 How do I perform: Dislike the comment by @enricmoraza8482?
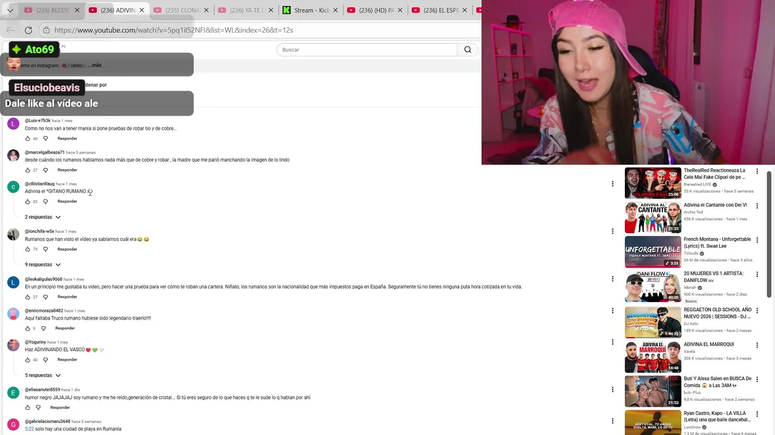coord(43,328)
